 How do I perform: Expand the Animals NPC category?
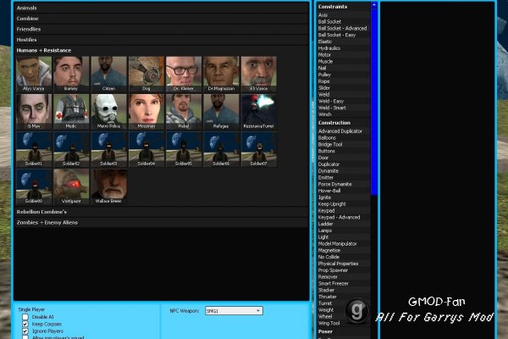point(161,8)
